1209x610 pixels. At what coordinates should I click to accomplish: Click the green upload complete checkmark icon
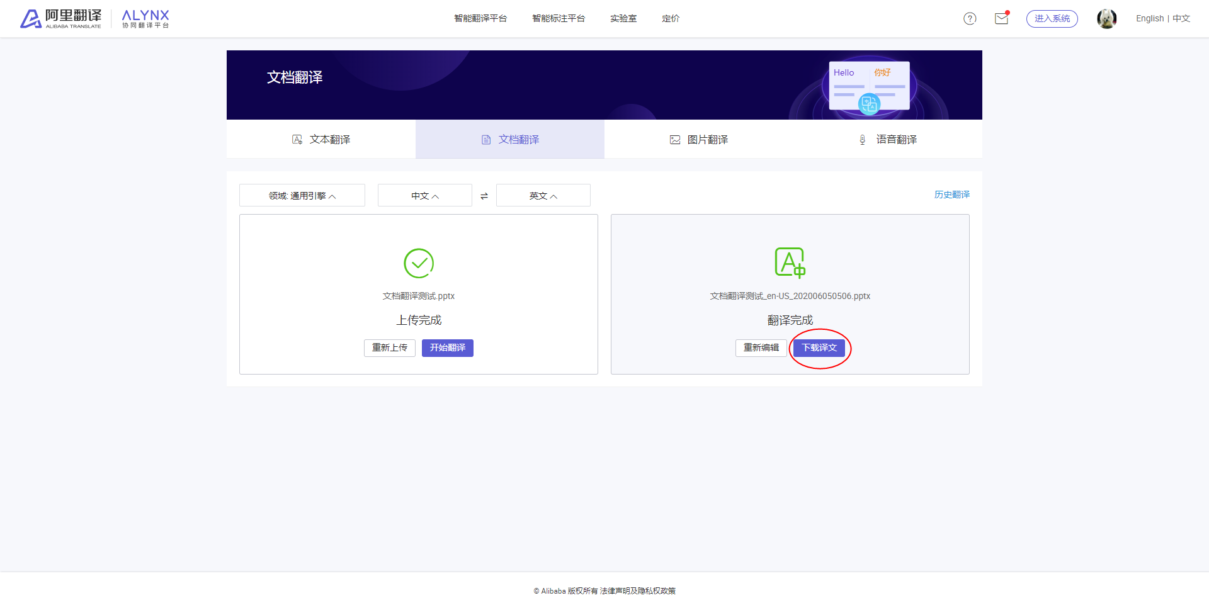click(419, 263)
